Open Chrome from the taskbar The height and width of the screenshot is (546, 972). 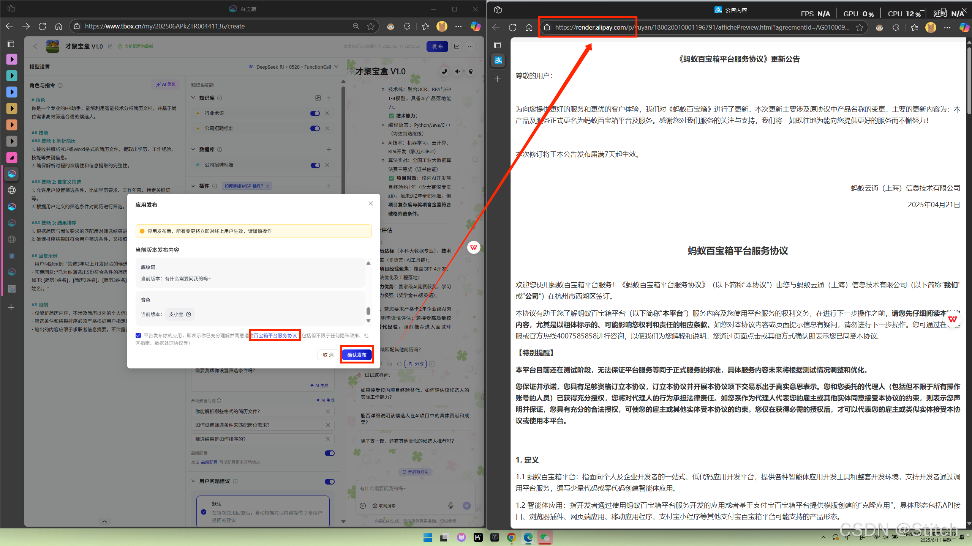511,537
